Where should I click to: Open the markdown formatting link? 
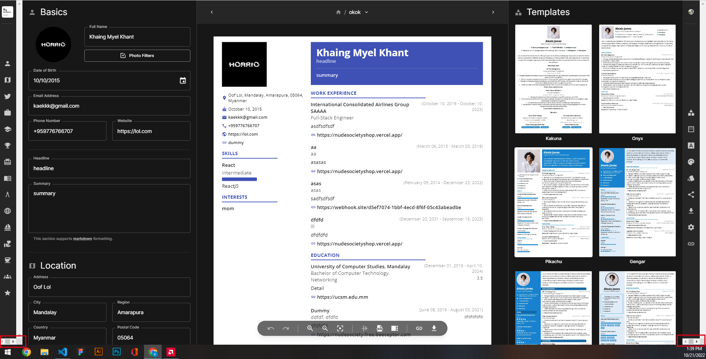click(82, 239)
